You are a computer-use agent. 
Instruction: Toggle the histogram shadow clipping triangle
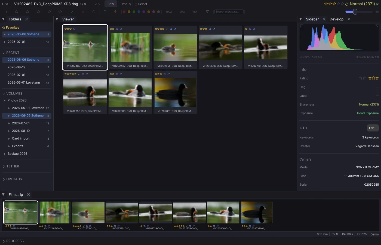click(x=301, y=26)
